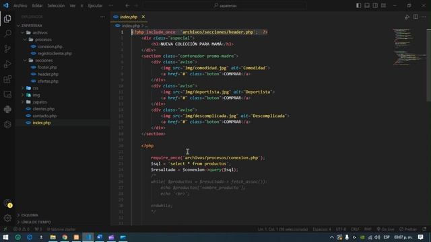431x242 pixels.
Task: Open the Remote Explorer view
Action: [x=7, y=94]
